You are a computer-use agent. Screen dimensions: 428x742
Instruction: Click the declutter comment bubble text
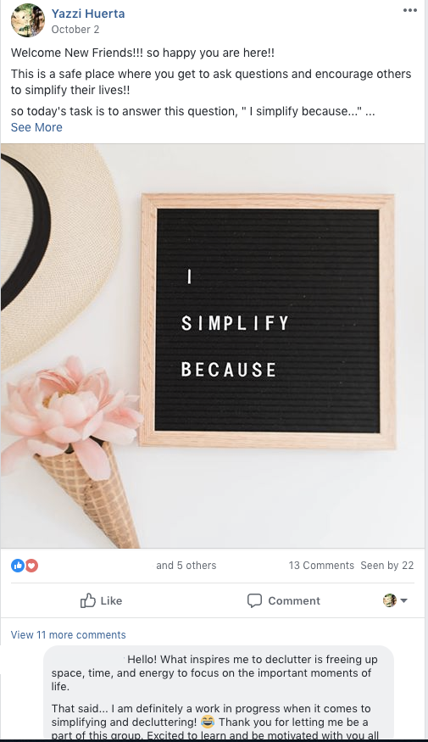(218, 692)
